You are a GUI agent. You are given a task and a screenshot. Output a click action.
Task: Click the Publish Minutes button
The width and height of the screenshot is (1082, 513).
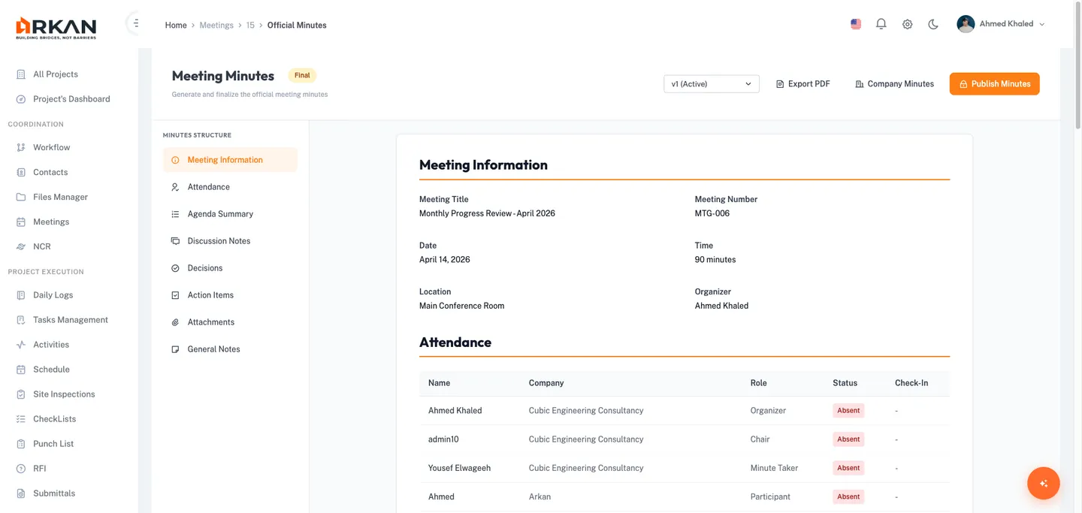coord(994,84)
